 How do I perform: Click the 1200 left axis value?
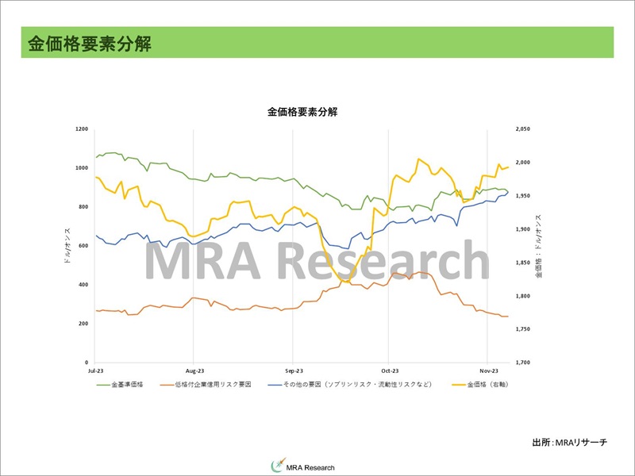(82, 129)
